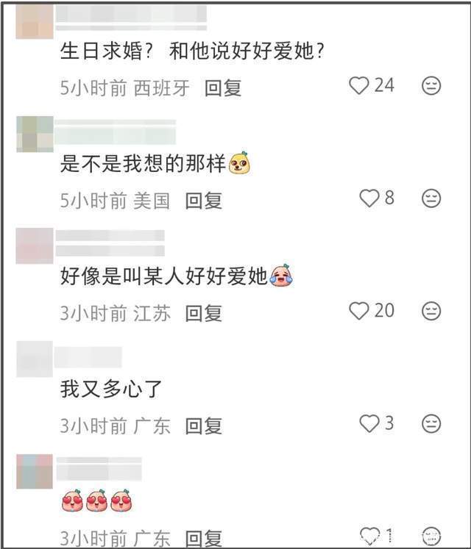Open the blurred username above '我又多心了'
This screenshot has height=549, width=471.
click(88, 357)
